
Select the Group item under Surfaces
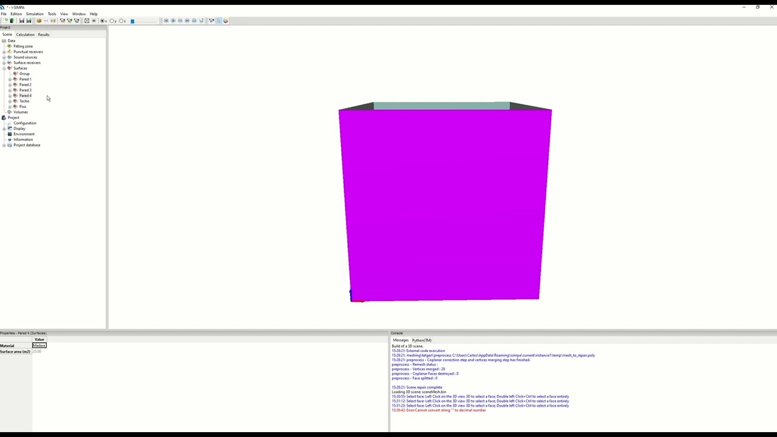coord(24,73)
